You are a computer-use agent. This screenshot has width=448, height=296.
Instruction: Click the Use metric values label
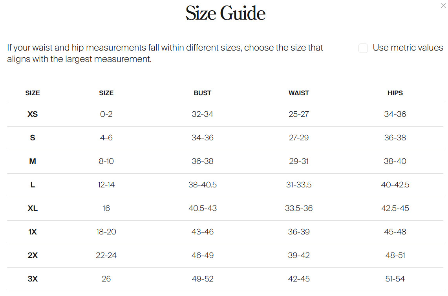pyautogui.click(x=408, y=48)
